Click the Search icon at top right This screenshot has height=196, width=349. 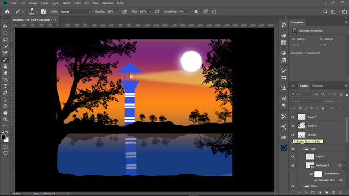click(326, 11)
